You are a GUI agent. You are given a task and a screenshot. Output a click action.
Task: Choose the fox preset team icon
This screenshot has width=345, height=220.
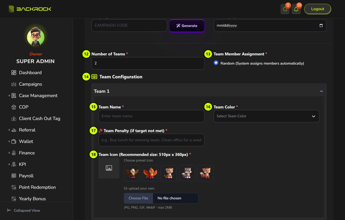(x=206, y=173)
